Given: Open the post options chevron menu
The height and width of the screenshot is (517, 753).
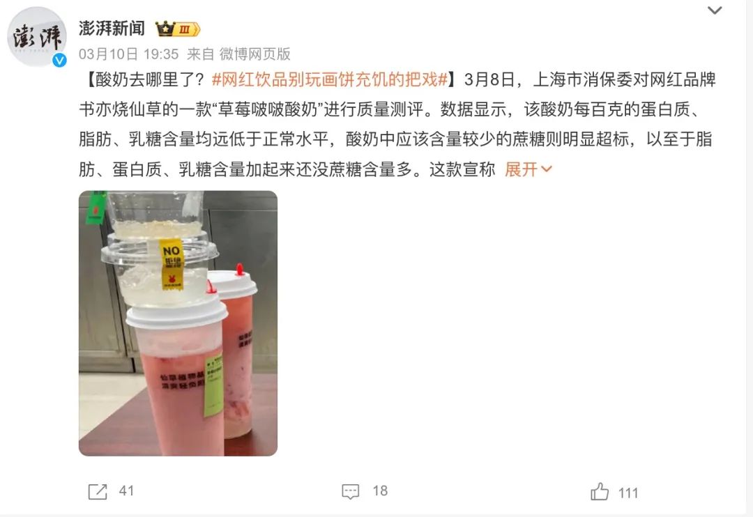Looking at the screenshot, I should (715, 10).
